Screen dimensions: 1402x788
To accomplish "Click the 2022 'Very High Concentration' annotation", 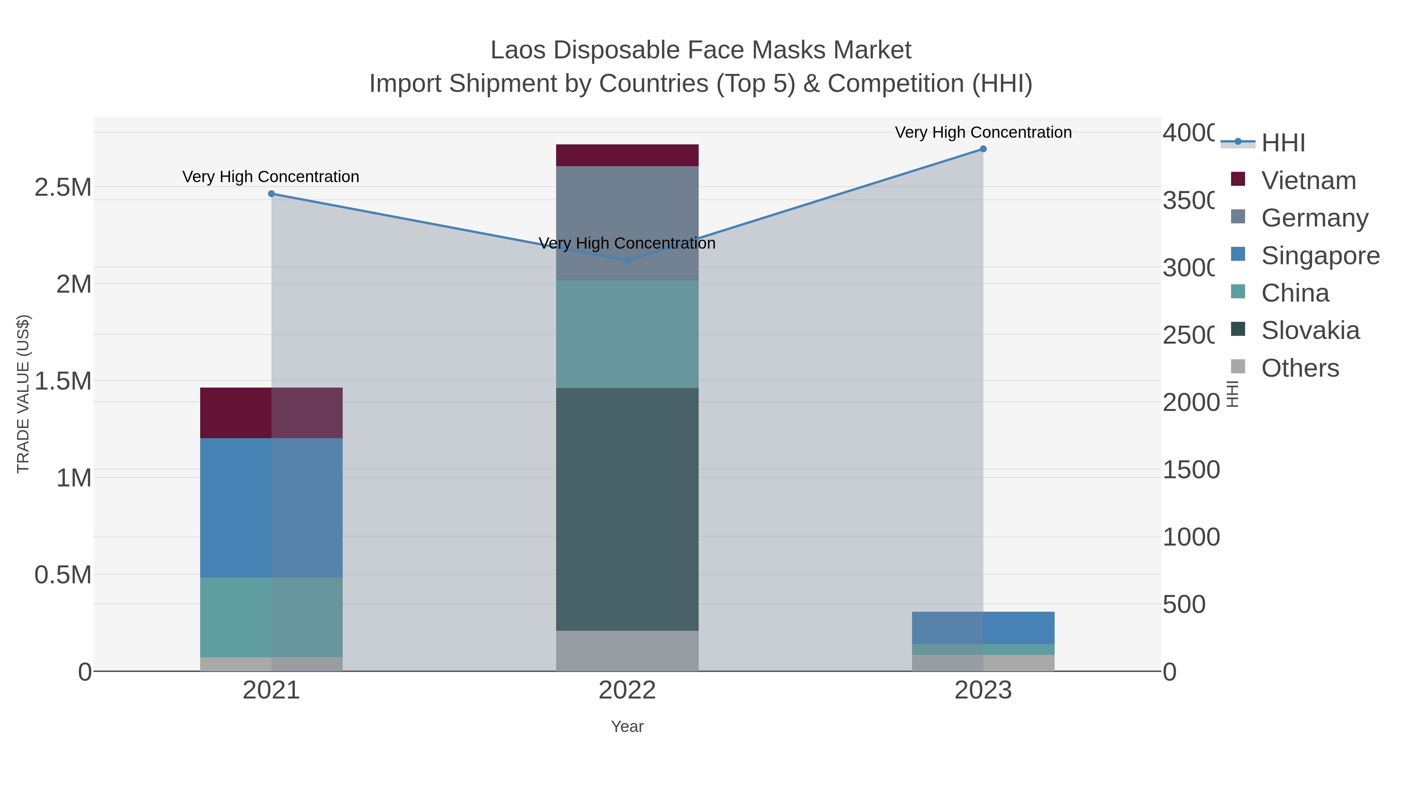I will (x=627, y=243).
